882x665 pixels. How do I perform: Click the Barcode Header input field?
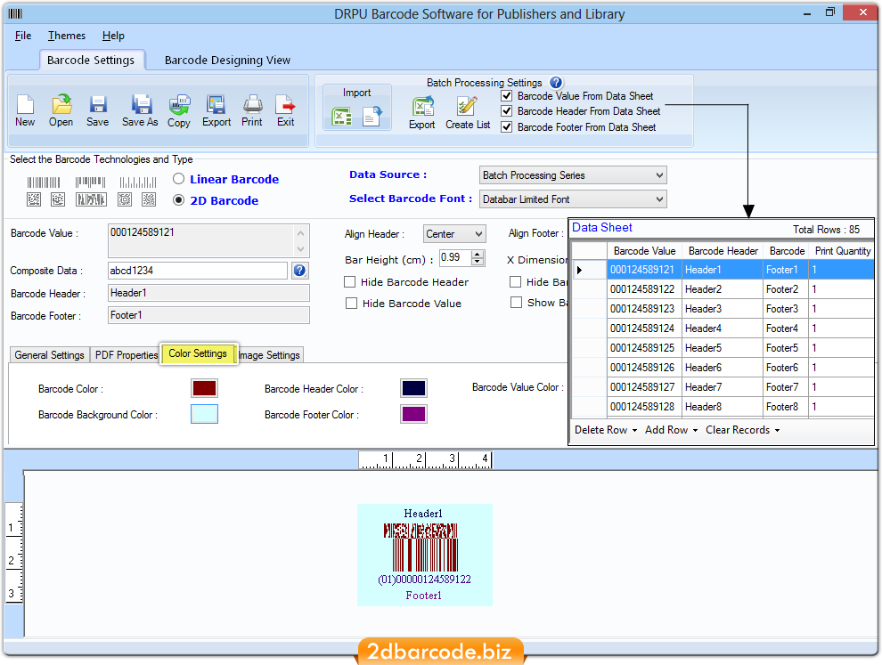[x=208, y=293]
